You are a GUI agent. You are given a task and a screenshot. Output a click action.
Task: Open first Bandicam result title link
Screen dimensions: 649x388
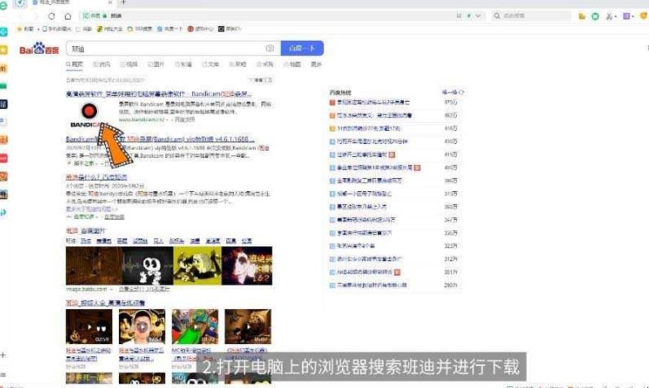click(159, 94)
